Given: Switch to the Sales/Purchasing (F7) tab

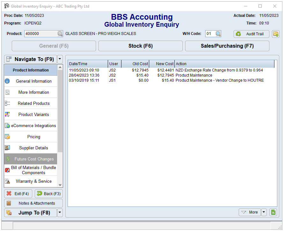Looking at the screenshot, I should [x=227, y=46].
